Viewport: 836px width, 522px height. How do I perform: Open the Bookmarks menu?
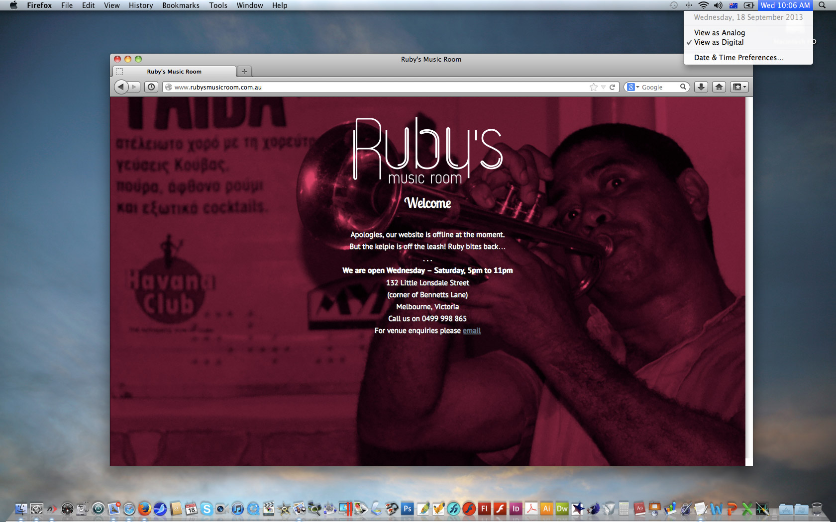pyautogui.click(x=181, y=5)
